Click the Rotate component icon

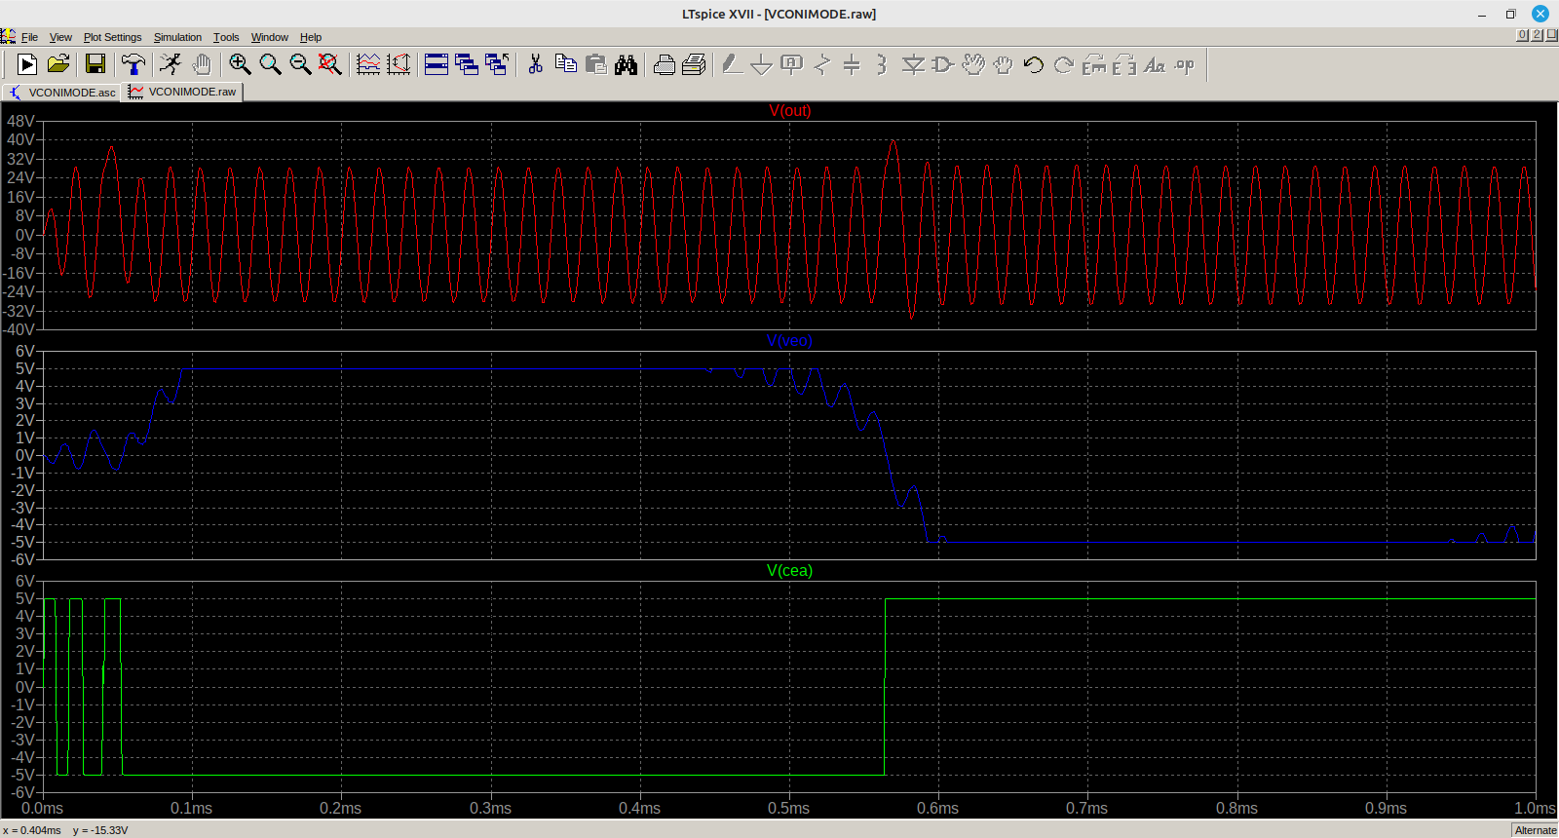pos(1094,65)
